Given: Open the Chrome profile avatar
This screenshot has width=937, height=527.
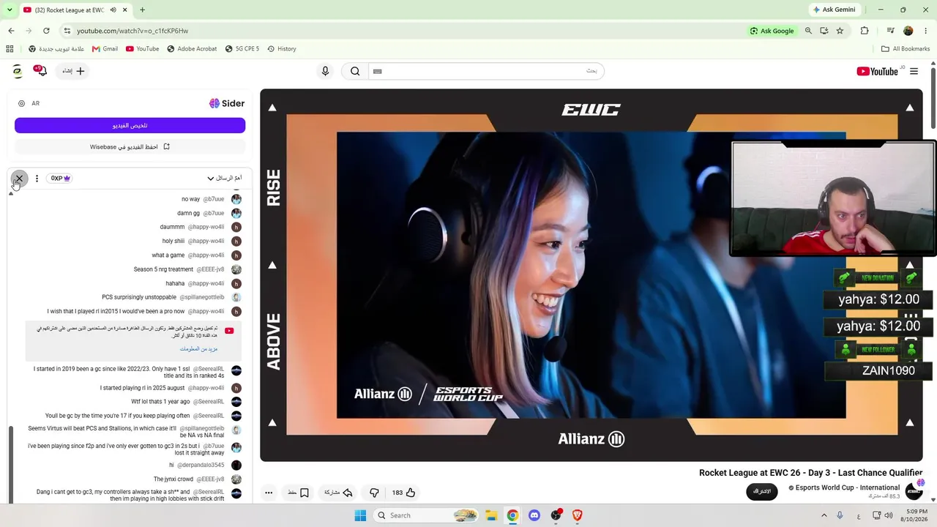Looking at the screenshot, I should point(908,31).
